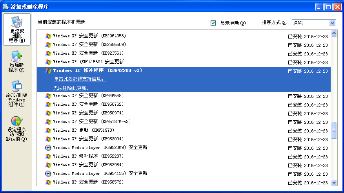Click icon of KB2686509 security update

48,45
